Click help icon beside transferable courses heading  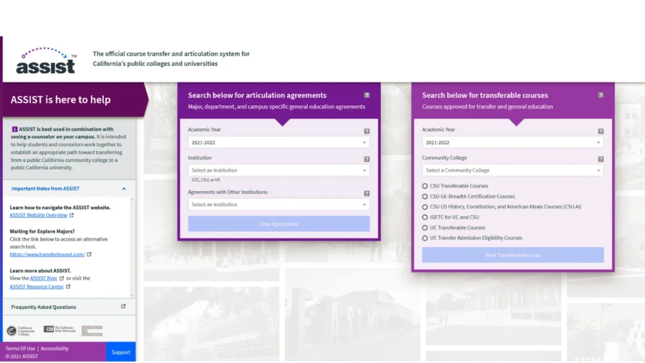pyautogui.click(x=600, y=95)
